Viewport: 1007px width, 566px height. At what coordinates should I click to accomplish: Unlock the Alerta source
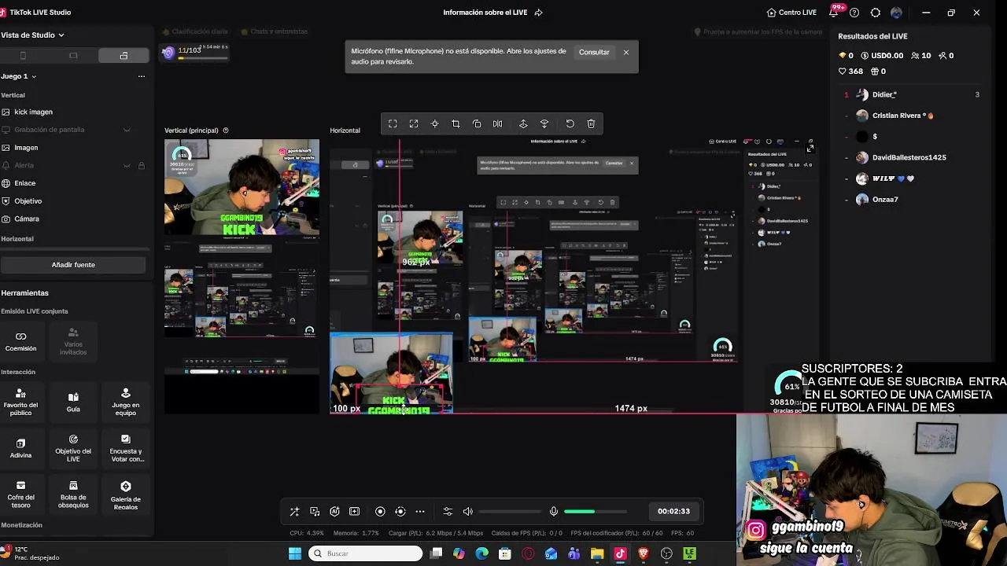pos(142,166)
